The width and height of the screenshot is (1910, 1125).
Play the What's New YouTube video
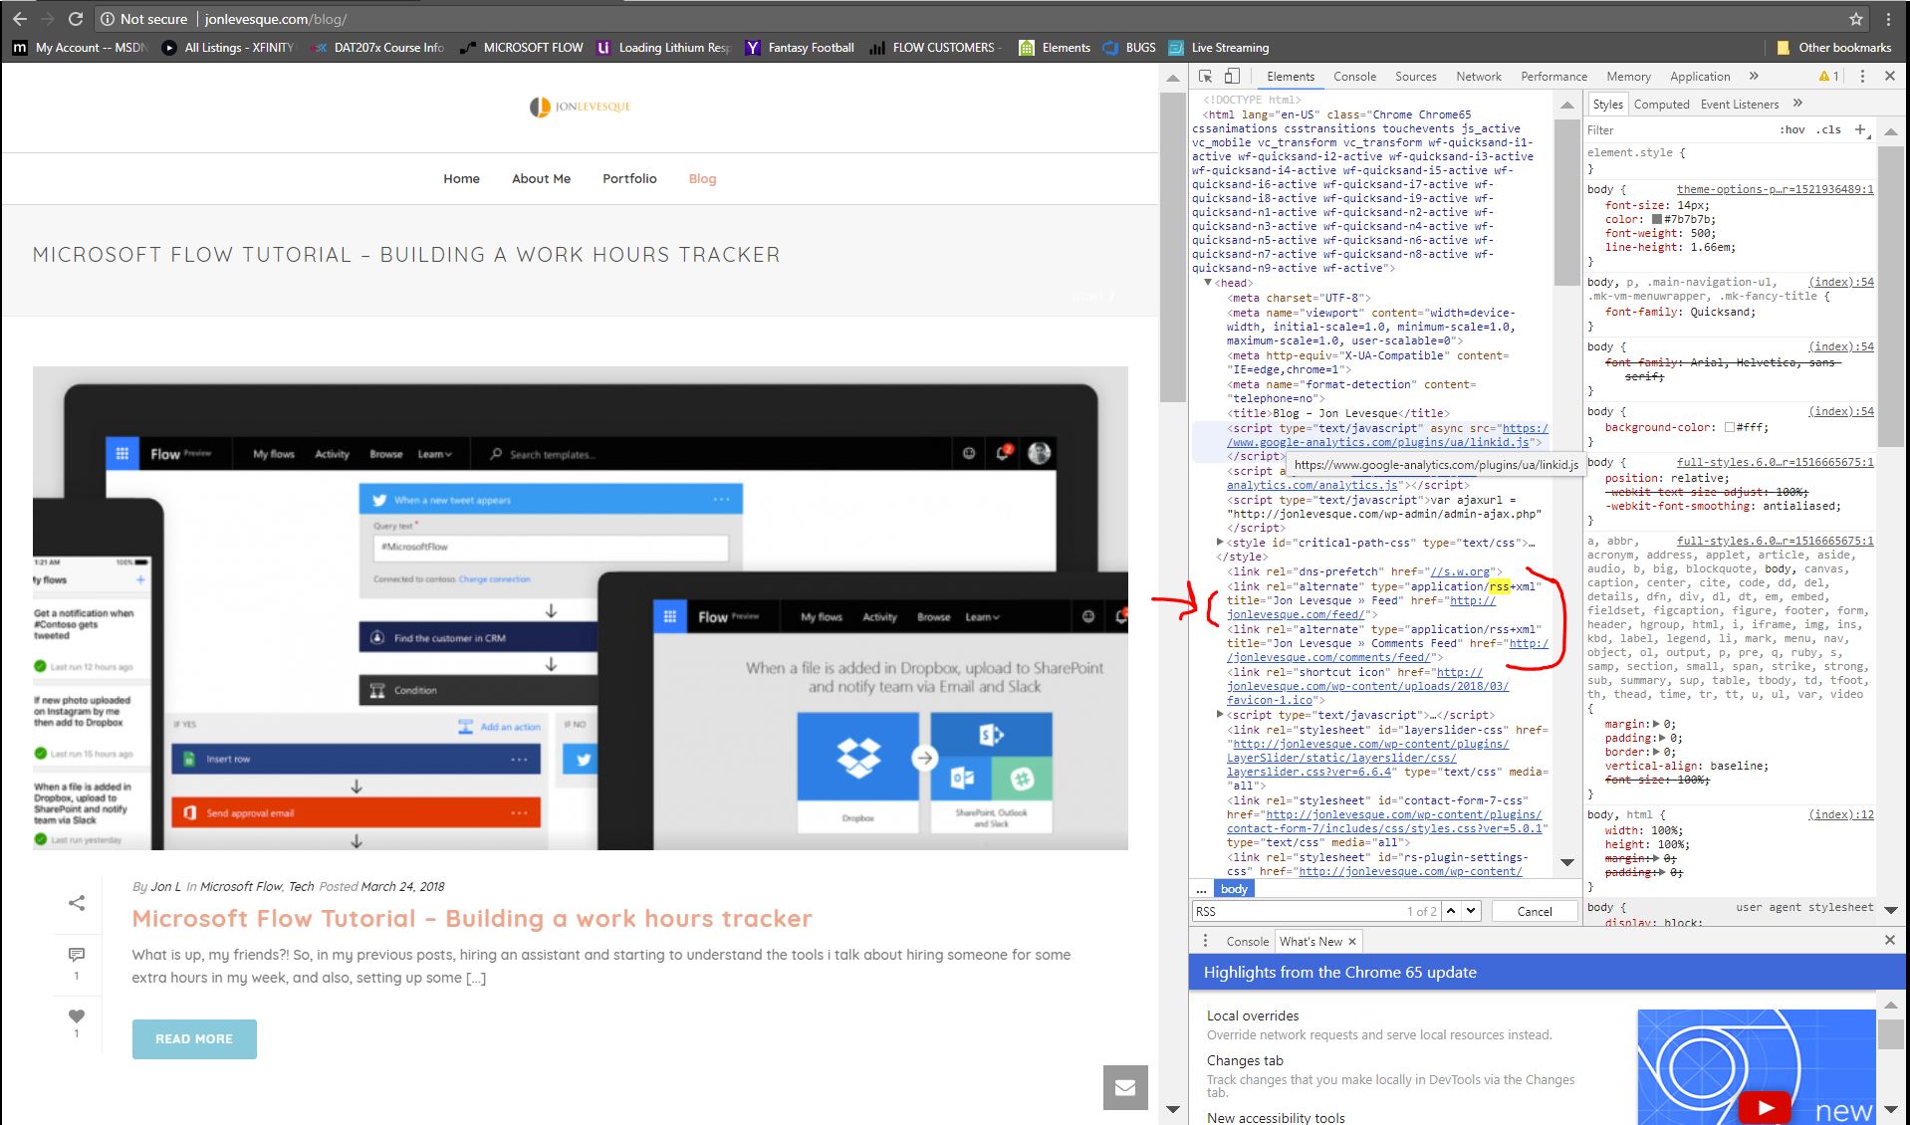pos(1765,1107)
